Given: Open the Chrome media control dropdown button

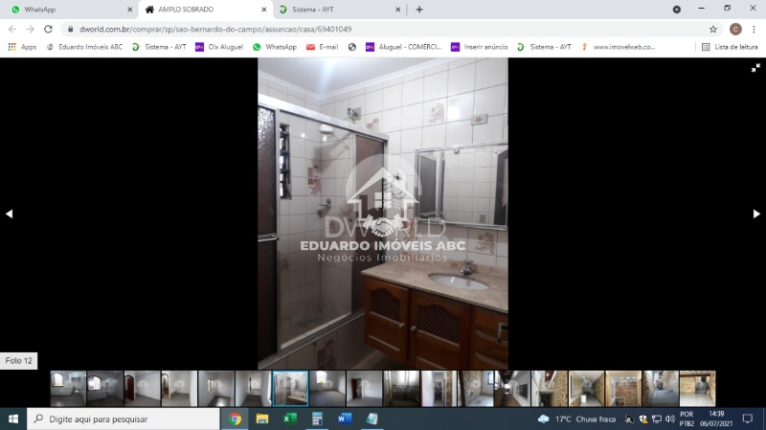Looking at the screenshot, I should tap(677, 10).
